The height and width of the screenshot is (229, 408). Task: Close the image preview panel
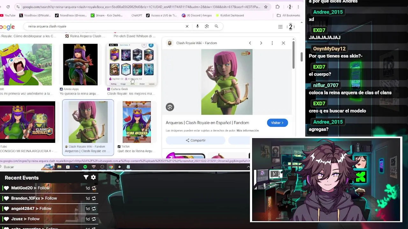click(283, 43)
